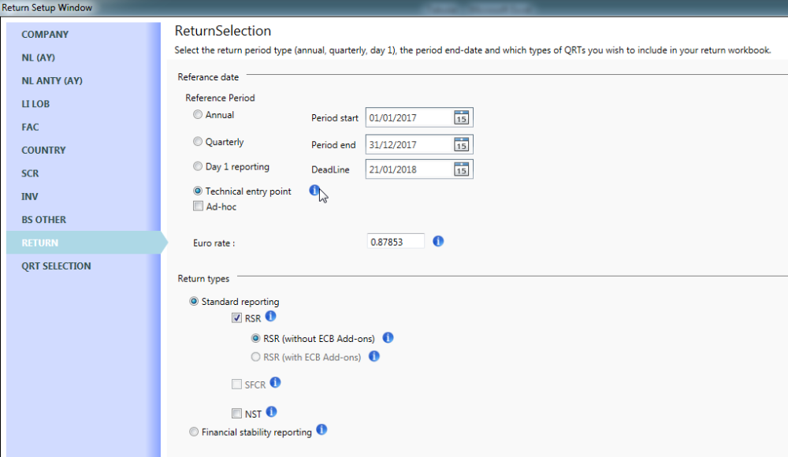This screenshot has width=788, height=457.
Task: Click the info icon beside SFCR
Action: click(275, 383)
